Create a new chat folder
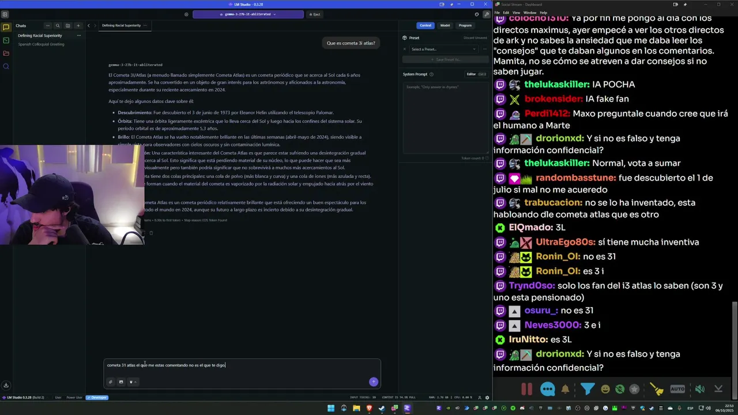The width and height of the screenshot is (738, 415). [67, 26]
